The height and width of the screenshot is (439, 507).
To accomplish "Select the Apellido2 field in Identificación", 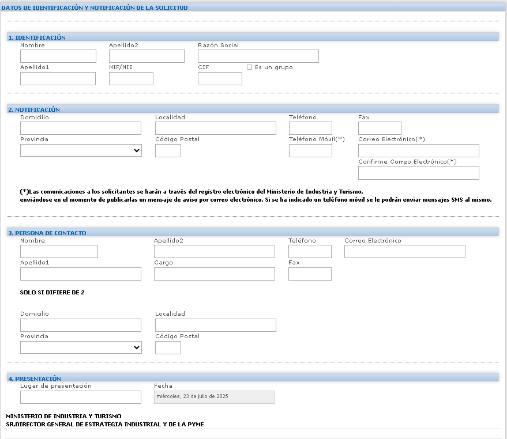I will click(147, 56).
